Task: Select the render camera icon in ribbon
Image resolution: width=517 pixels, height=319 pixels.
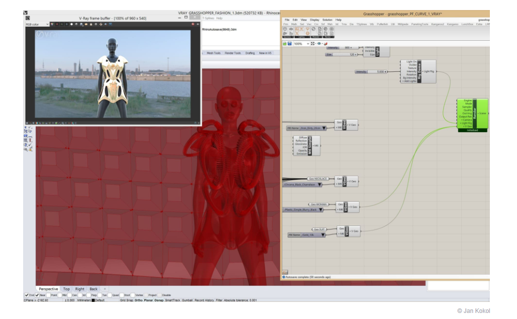Action: (x=332, y=29)
